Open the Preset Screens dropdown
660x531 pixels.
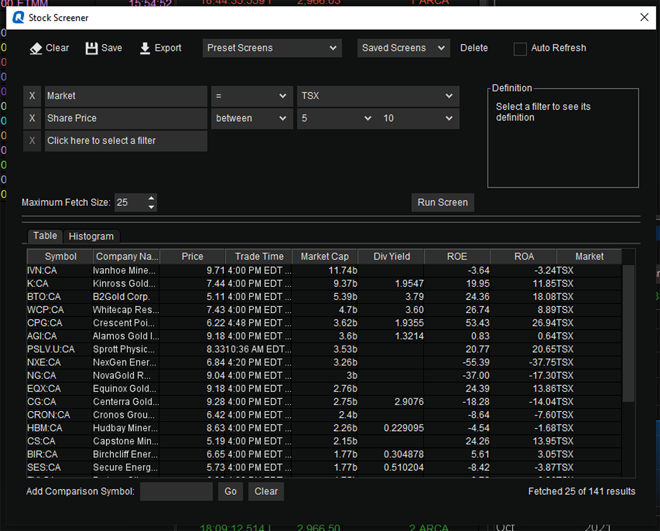(x=272, y=48)
